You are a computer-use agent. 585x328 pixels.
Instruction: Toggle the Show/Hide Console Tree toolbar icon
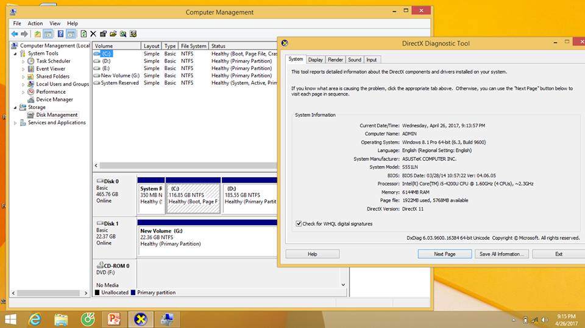point(48,34)
